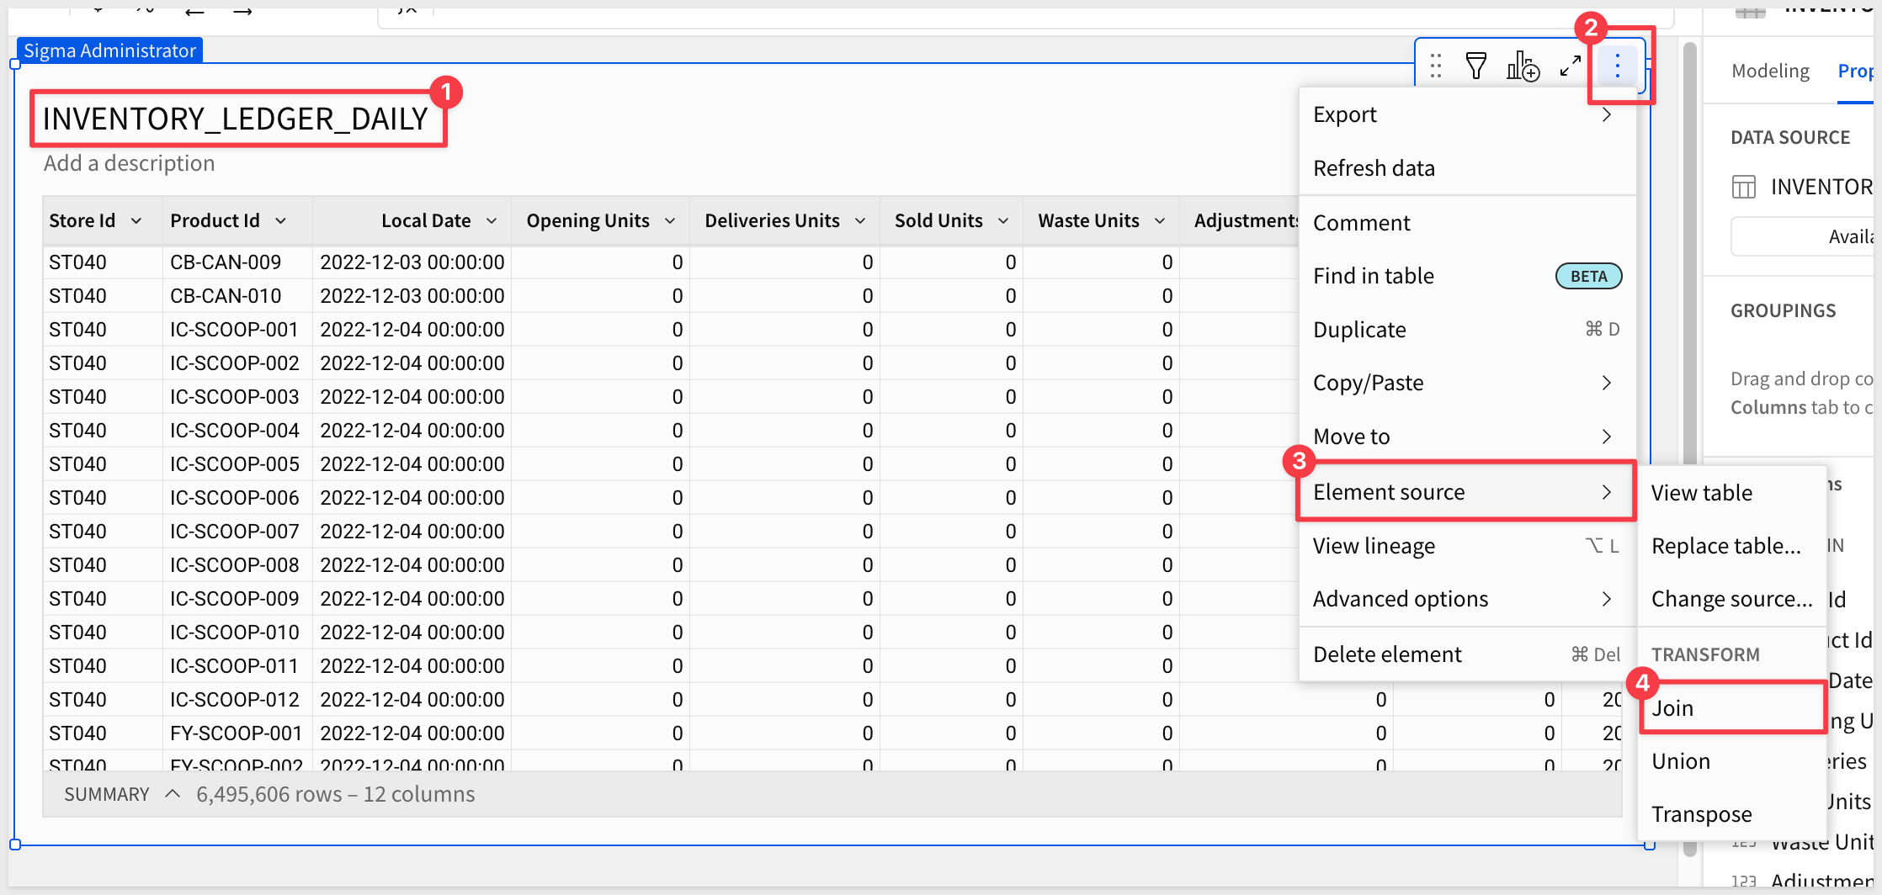Open the three-dot more options menu
The width and height of the screenshot is (1882, 895).
click(1617, 66)
